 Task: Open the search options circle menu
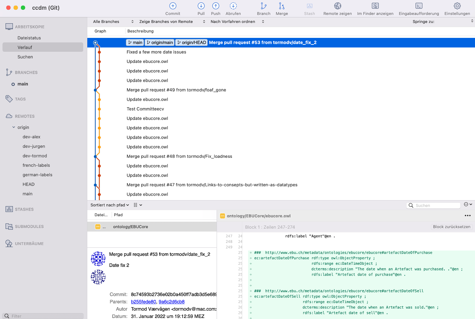tap(468, 204)
